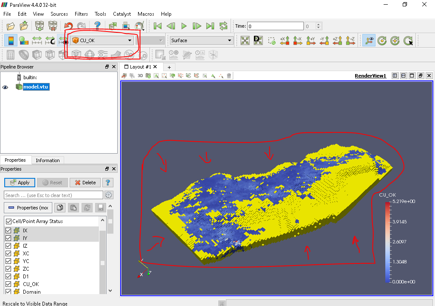Click the 3D interaction mode button in view toolbar
435x306 pixels.
pyautogui.click(x=140, y=76)
